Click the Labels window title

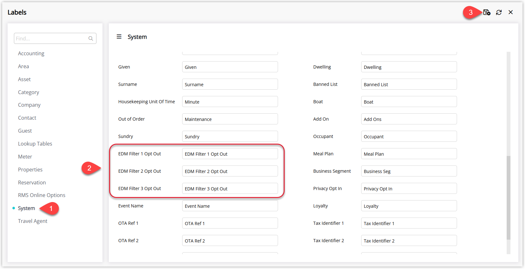pos(17,12)
